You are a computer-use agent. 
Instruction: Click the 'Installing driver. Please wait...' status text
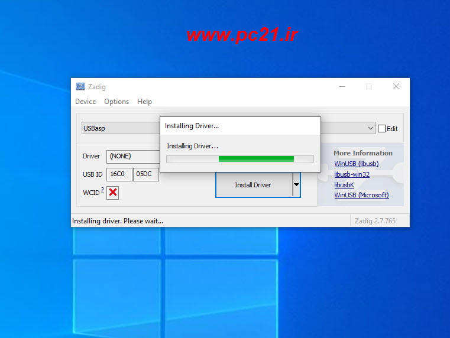118,221
